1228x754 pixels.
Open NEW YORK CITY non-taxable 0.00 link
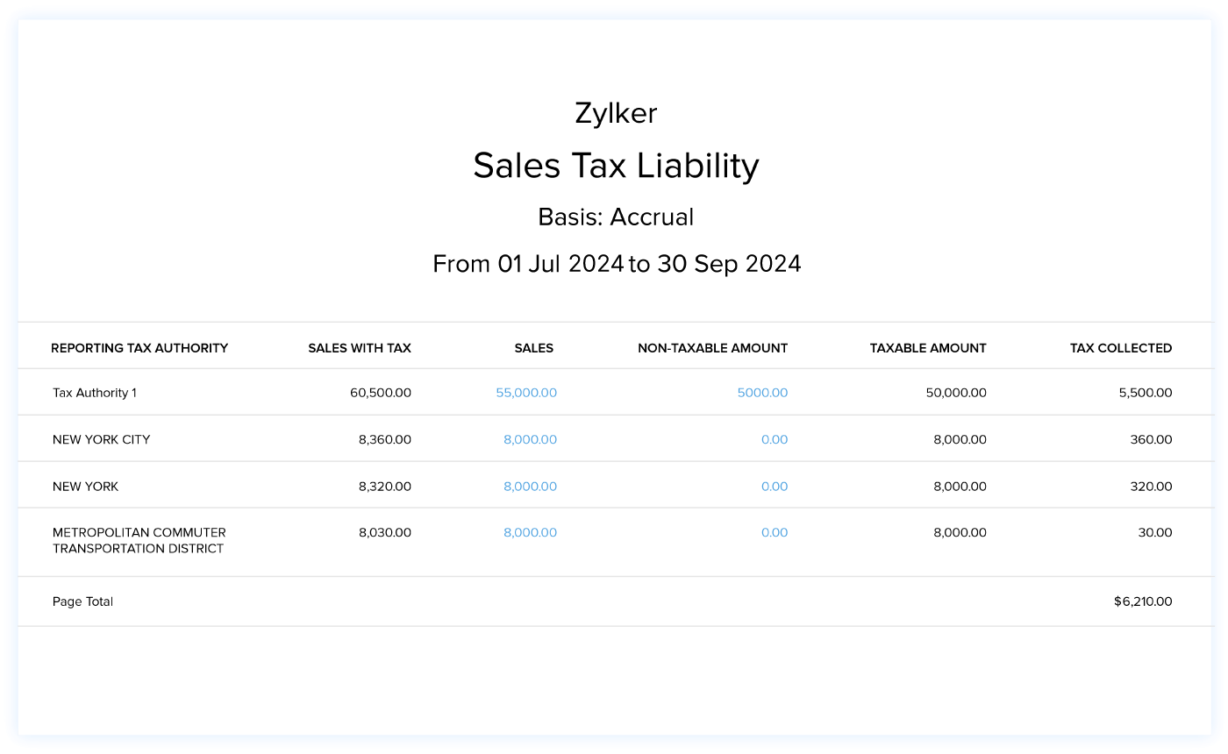pos(775,439)
